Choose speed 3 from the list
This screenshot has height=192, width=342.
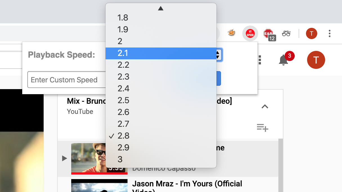pos(120,159)
